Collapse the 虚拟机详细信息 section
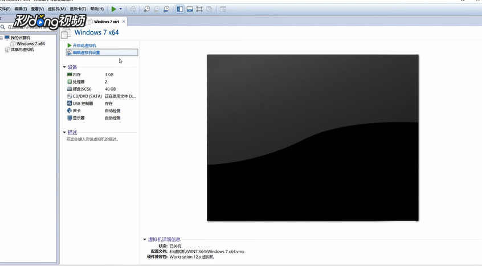This screenshot has height=266, width=482. 145,239
